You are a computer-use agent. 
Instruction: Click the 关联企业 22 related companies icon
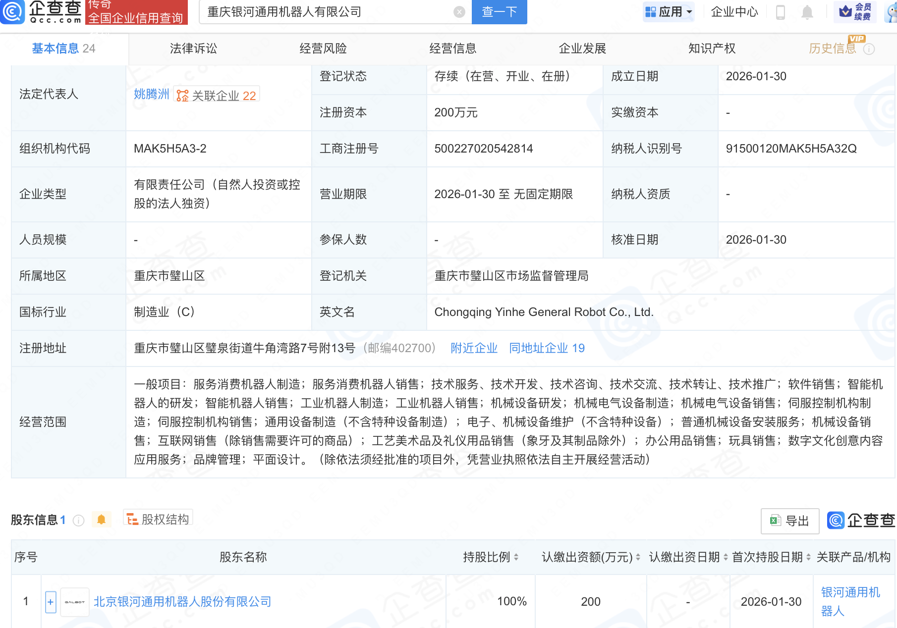(x=183, y=96)
